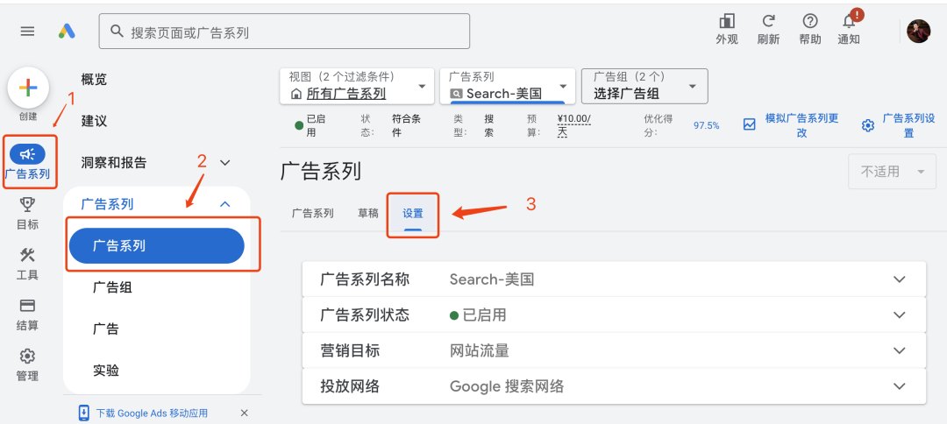Screen dimensions: 947x424
Task: Click 模拟广告系列更改 chart icon
Action: tap(749, 125)
